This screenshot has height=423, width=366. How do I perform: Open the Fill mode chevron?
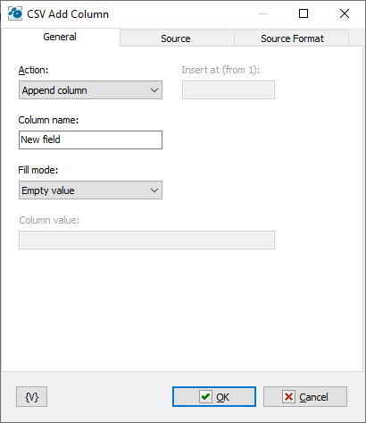point(154,190)
